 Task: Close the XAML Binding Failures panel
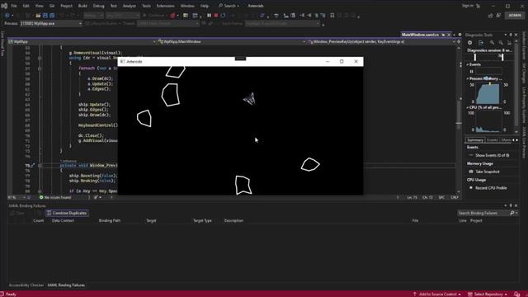[516, 205]
